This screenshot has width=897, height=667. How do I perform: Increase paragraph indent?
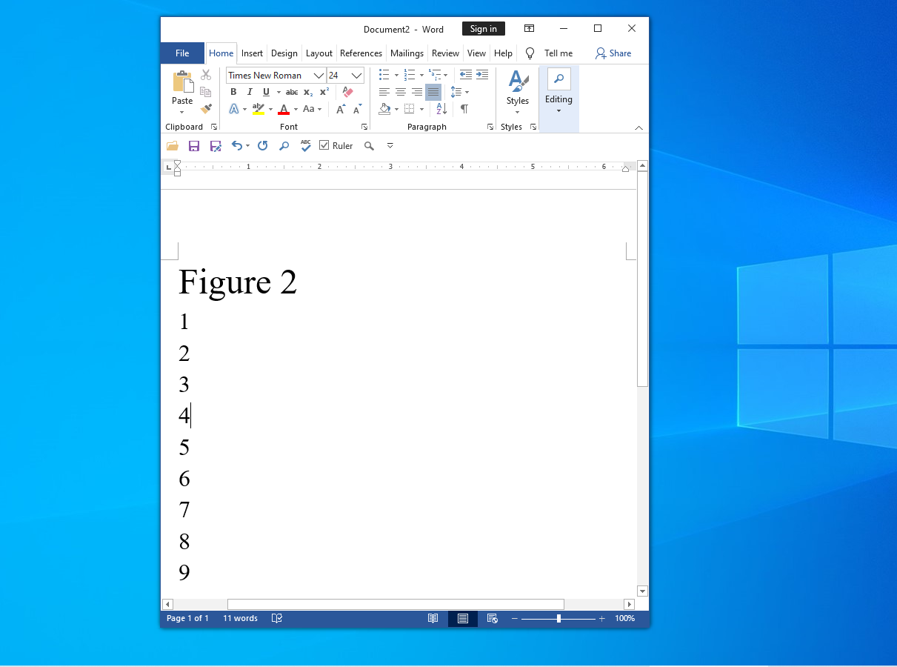[x=482, y=75]
